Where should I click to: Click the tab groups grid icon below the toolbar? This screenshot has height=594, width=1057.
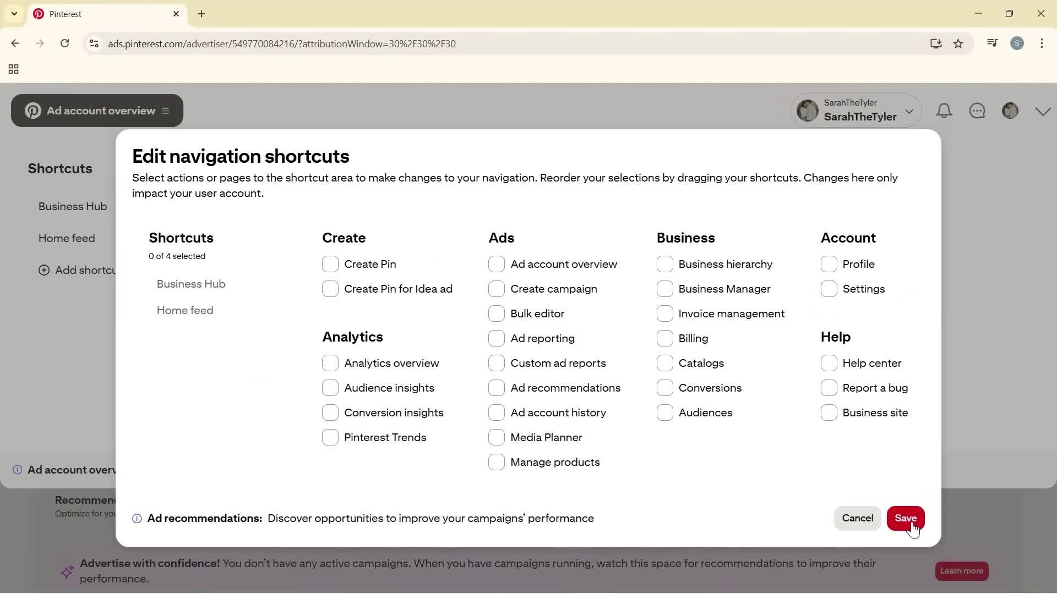(x=13, y=69)
